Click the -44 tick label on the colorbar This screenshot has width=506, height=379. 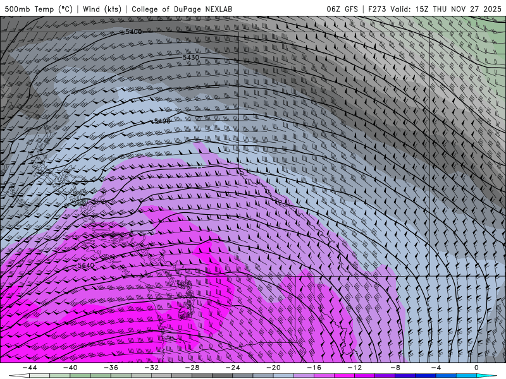click(x=30, y=368)
